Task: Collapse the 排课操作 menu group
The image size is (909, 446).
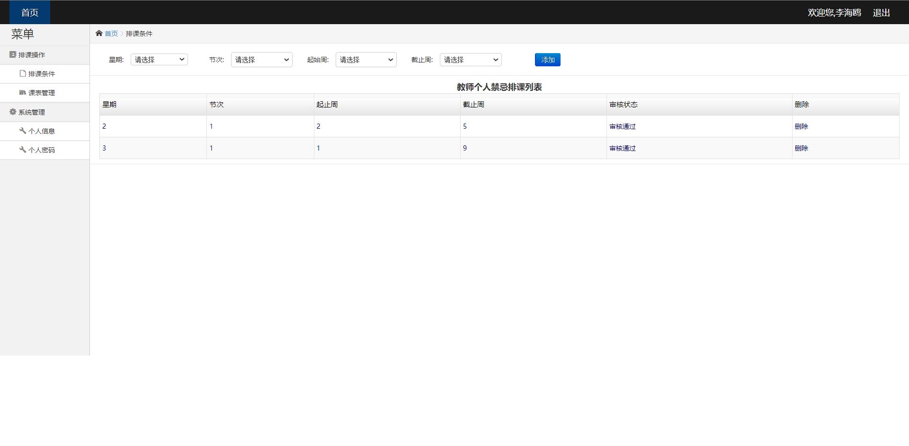Action: coord(45,55)
